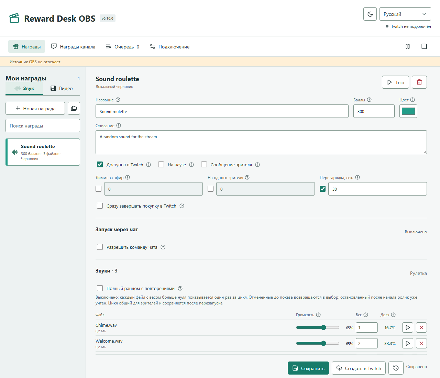440x378 pixels.
Task: Toggle dark theme with the moon icon
Action: [x=370, y=14]
